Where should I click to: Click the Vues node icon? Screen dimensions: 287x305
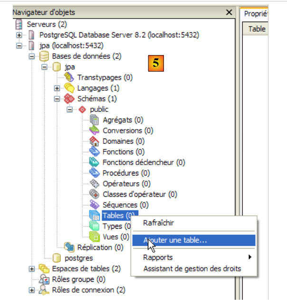coord(94,236)
